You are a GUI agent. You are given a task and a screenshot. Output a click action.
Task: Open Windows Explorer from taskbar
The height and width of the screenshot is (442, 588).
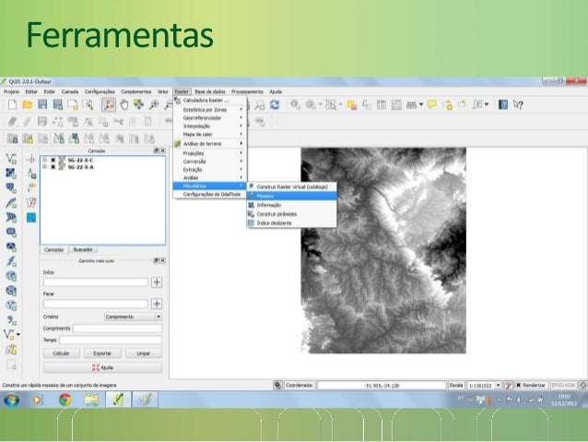91,400
